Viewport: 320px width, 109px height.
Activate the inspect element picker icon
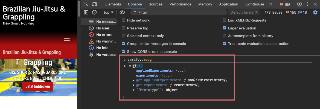(x=86, y=4)
